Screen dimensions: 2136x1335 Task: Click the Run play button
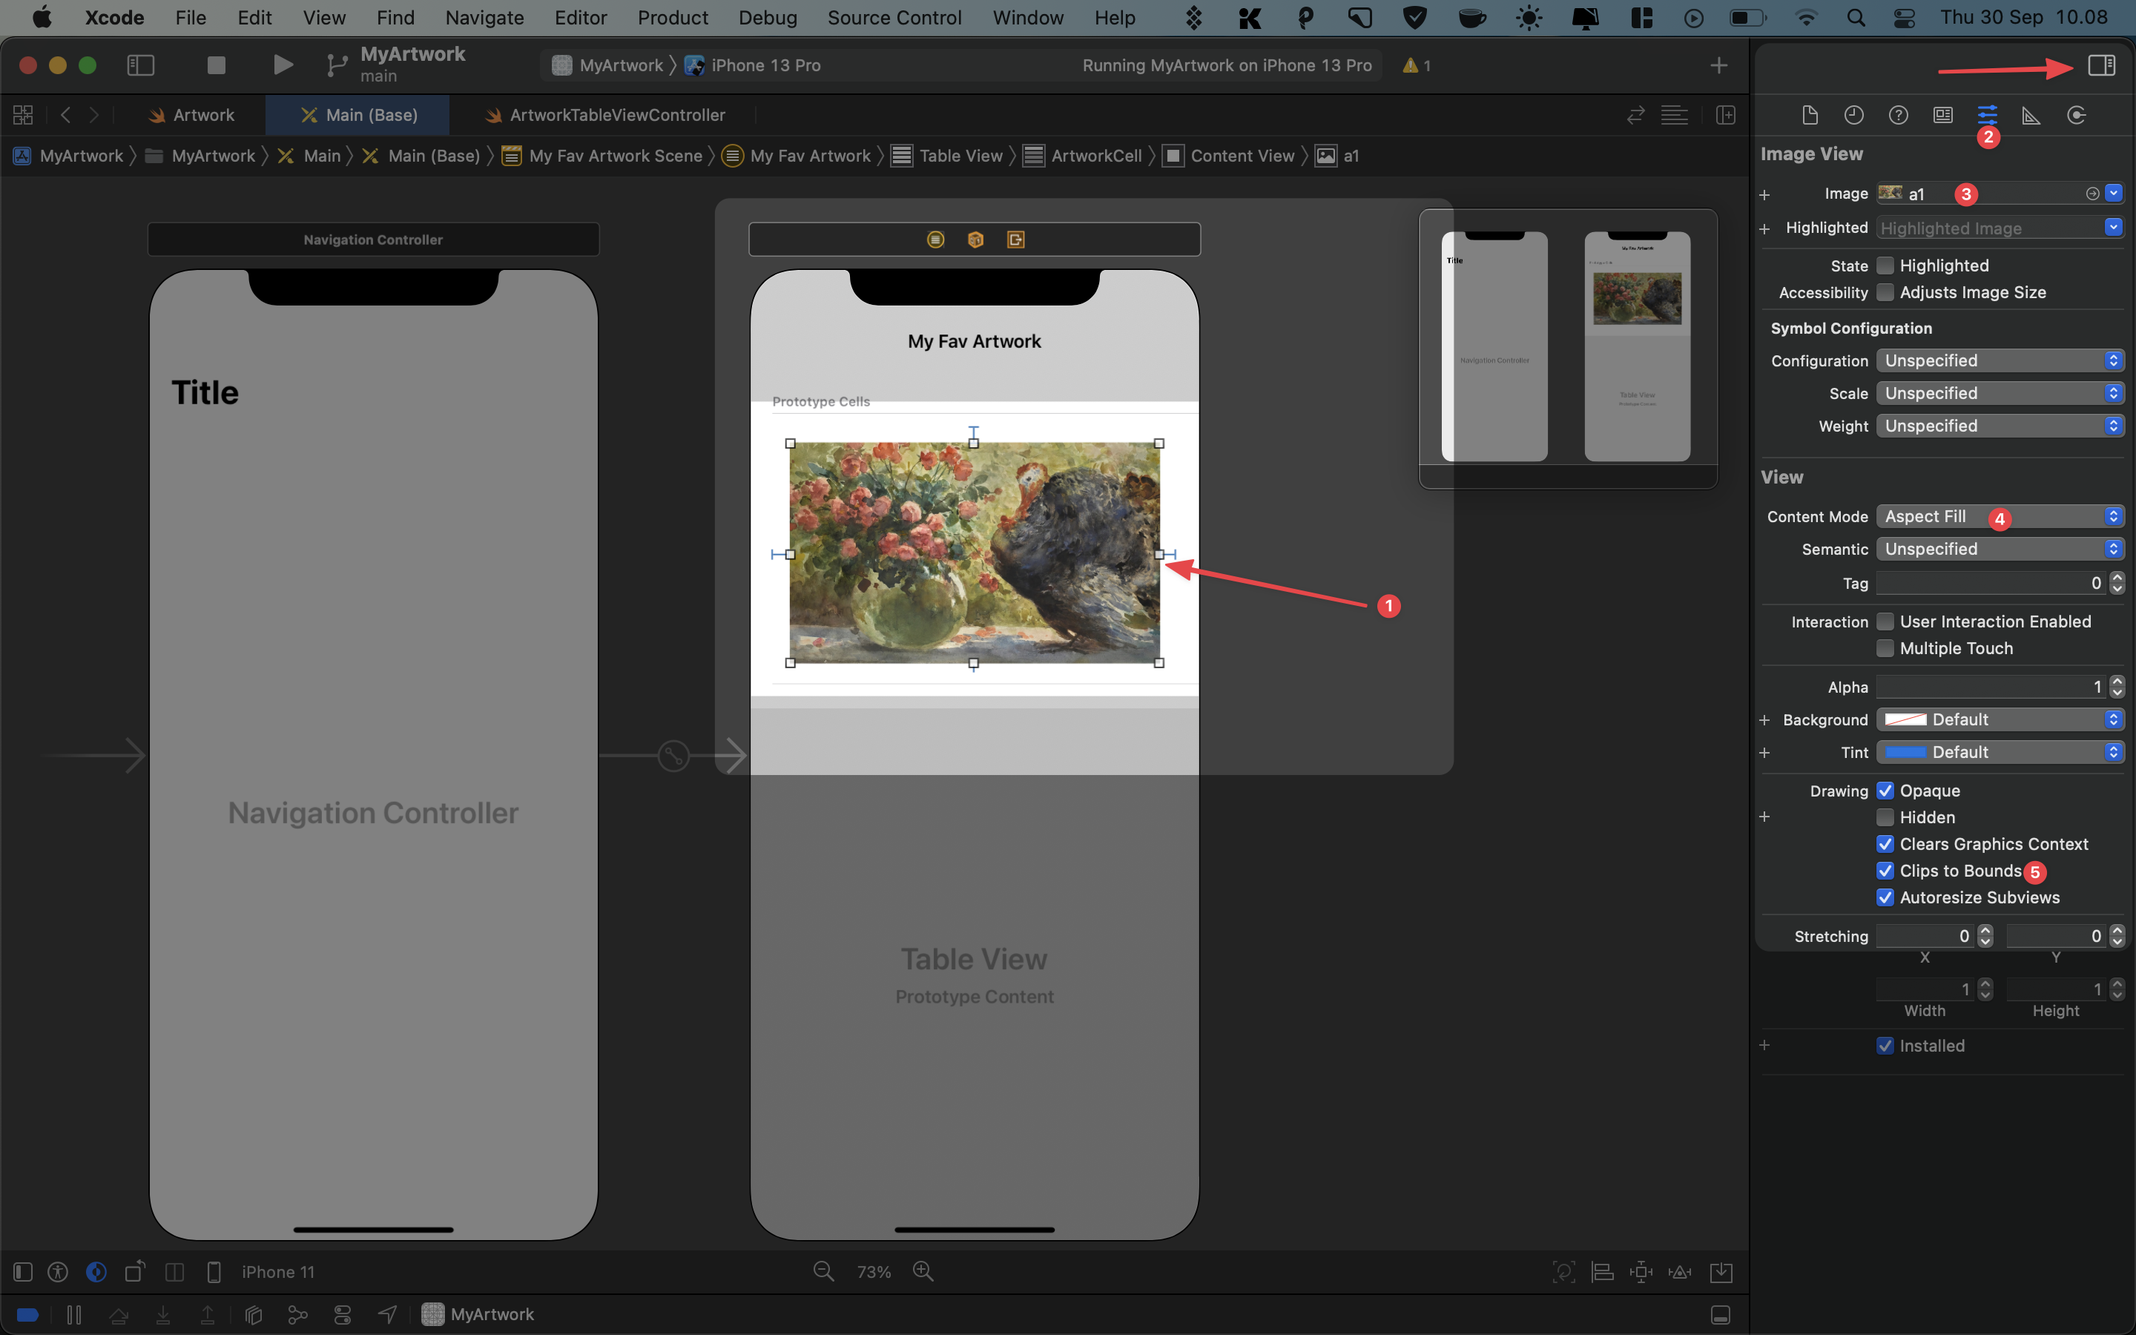pos(283,65)
